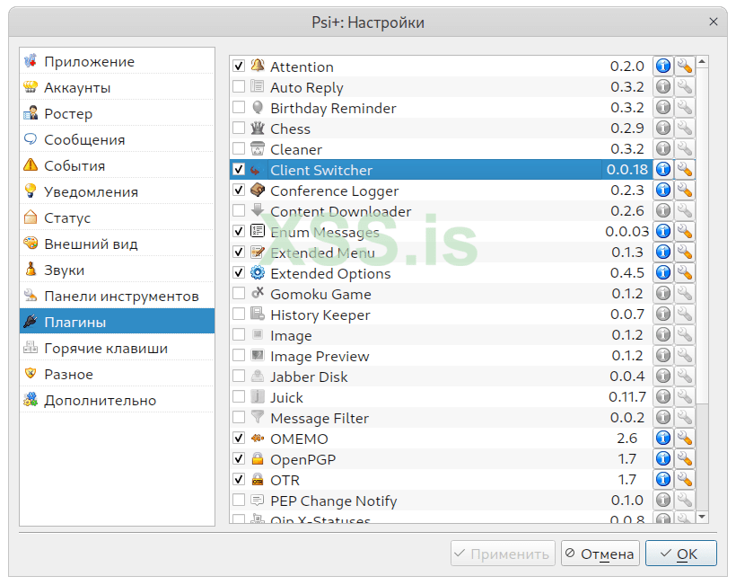Go to the Сообщения section
736x585 pixels.
117,139
